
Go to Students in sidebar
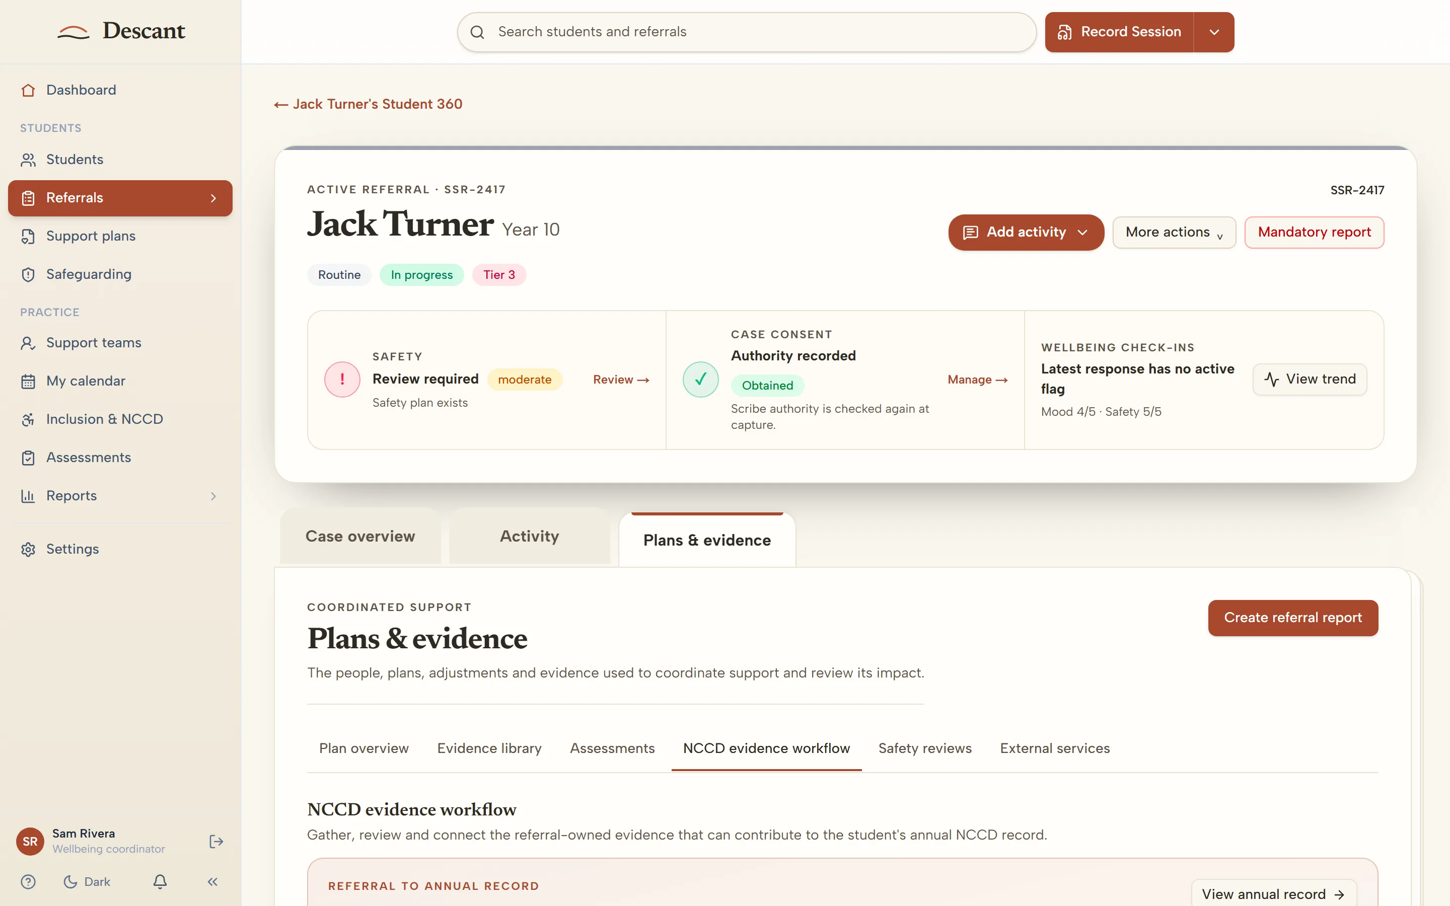[x=120, y=160]
